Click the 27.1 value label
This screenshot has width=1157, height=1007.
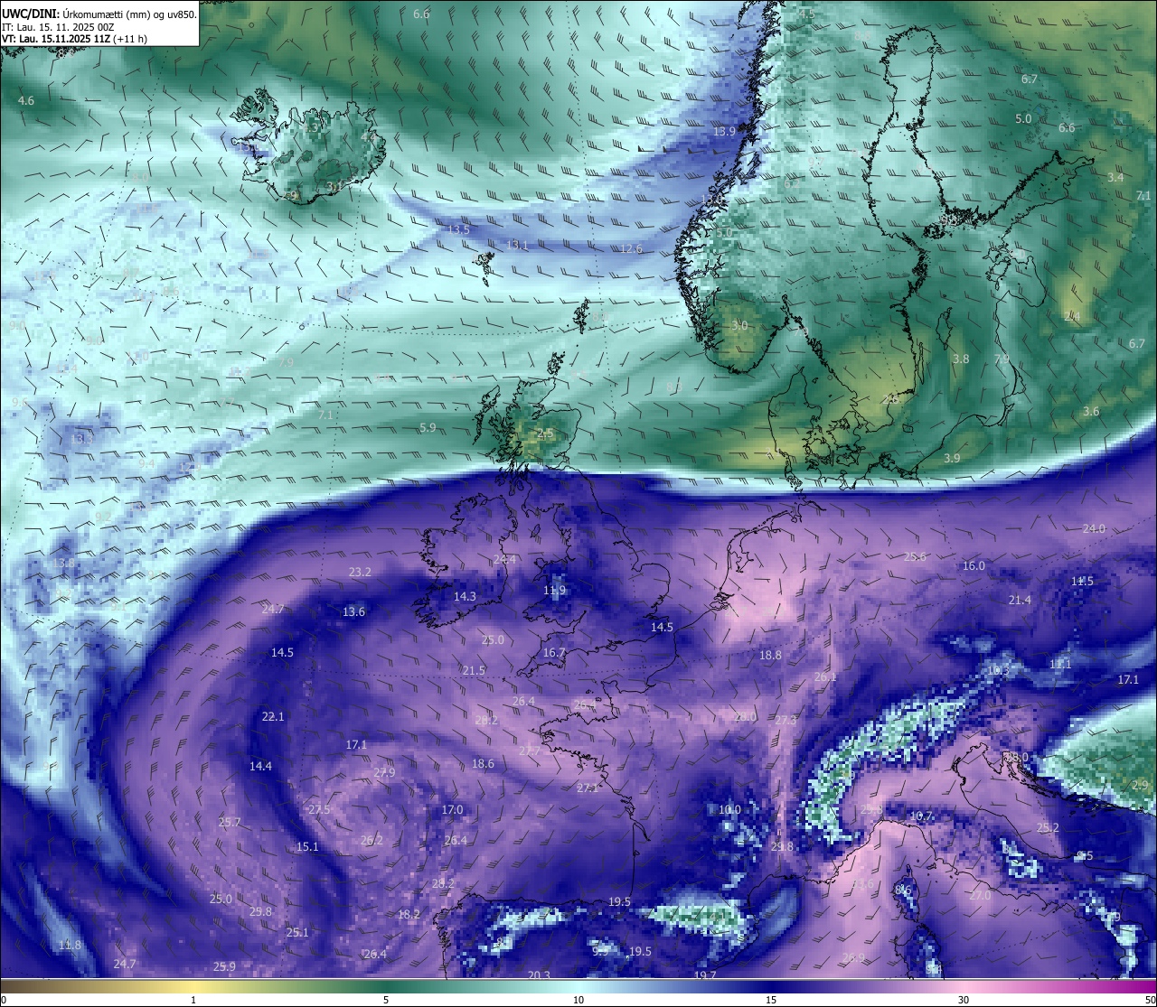click(x=588, y=788)
